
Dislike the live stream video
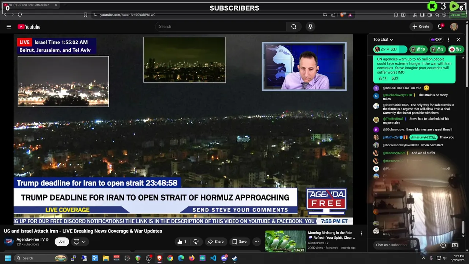(196, 242)
